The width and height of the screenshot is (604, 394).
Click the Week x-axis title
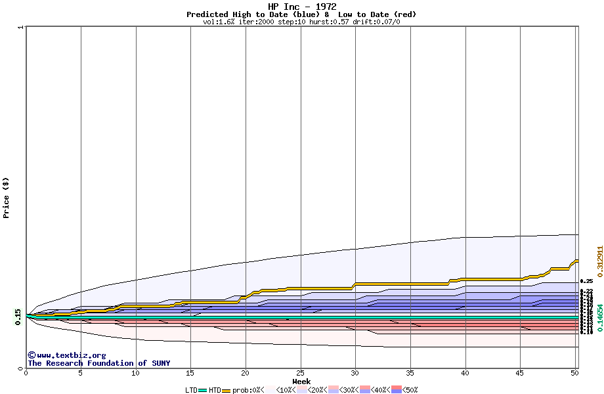[301, 382]
